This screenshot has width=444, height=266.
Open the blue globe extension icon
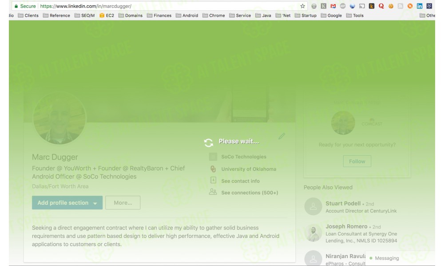pos(352,6)
